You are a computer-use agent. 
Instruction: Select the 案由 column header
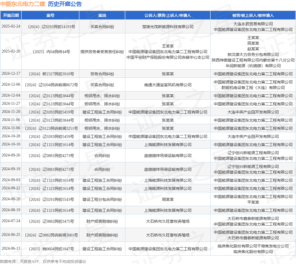pos(102,15)
